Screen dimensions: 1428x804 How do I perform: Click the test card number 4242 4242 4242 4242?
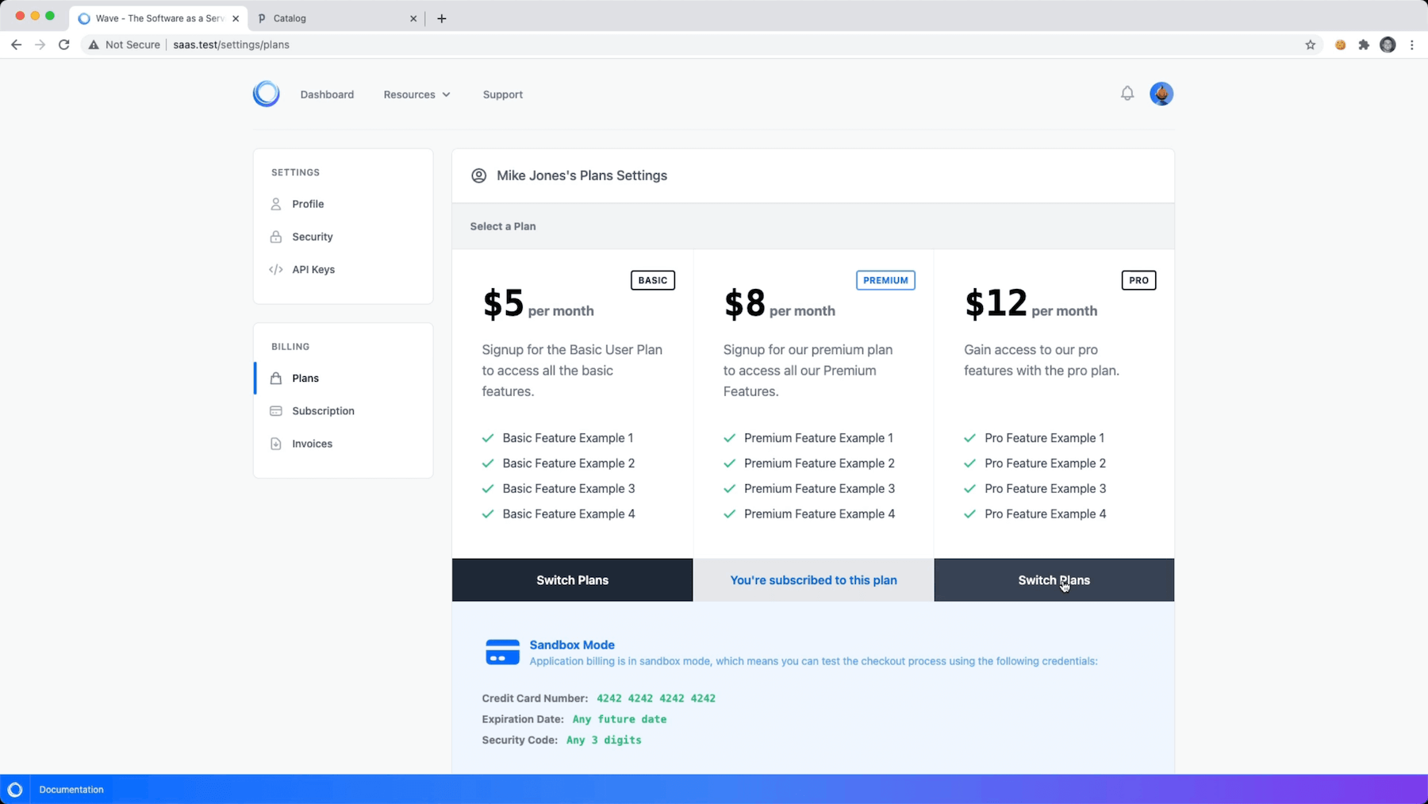[656, 698]
